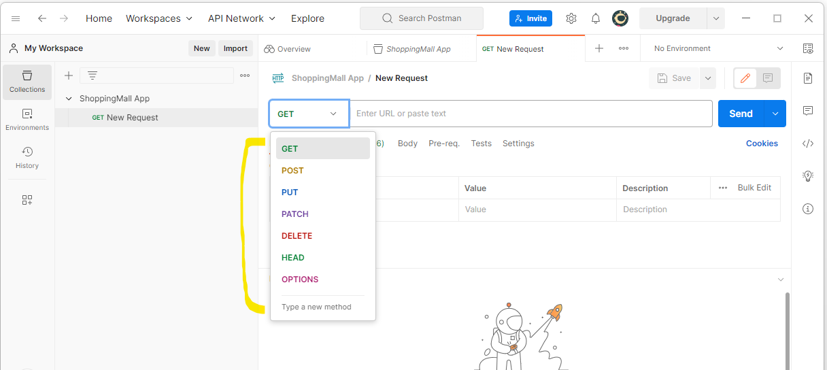Click the Save button
The image size is (827, 370).
click(674, 78)
